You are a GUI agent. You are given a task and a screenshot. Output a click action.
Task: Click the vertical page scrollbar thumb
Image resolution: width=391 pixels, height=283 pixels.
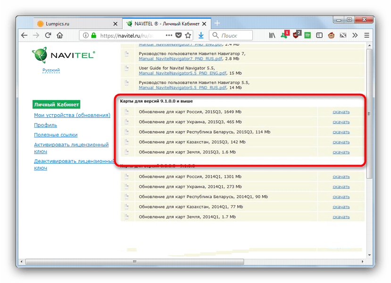pos(369,113)
